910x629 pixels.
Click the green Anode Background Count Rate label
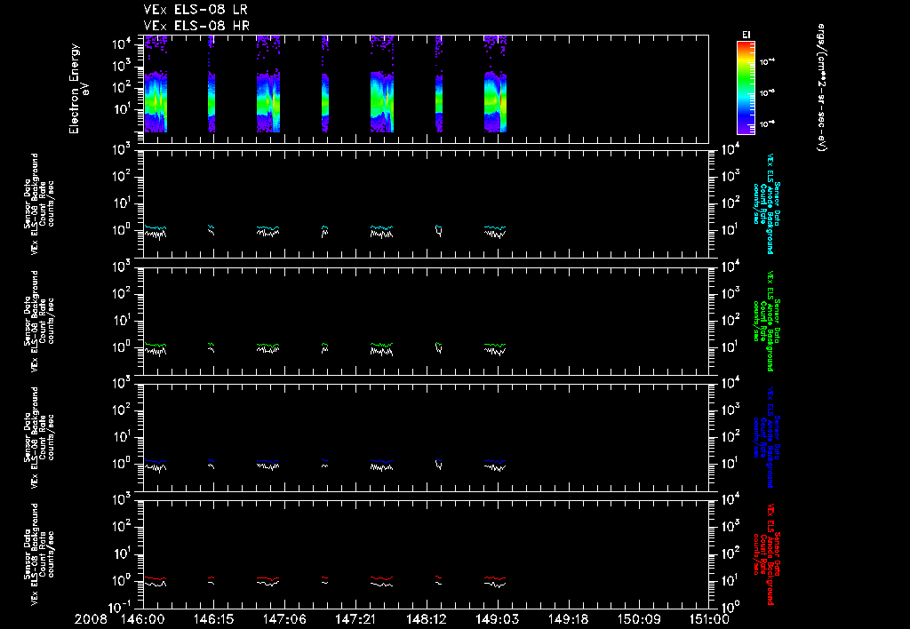[x=766, y=321]
